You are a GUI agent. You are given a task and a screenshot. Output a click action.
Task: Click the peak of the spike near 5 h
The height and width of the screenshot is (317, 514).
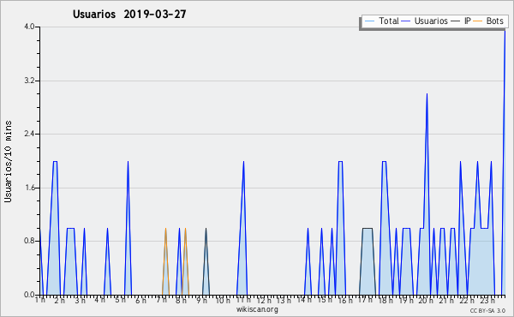coord(128,162)
